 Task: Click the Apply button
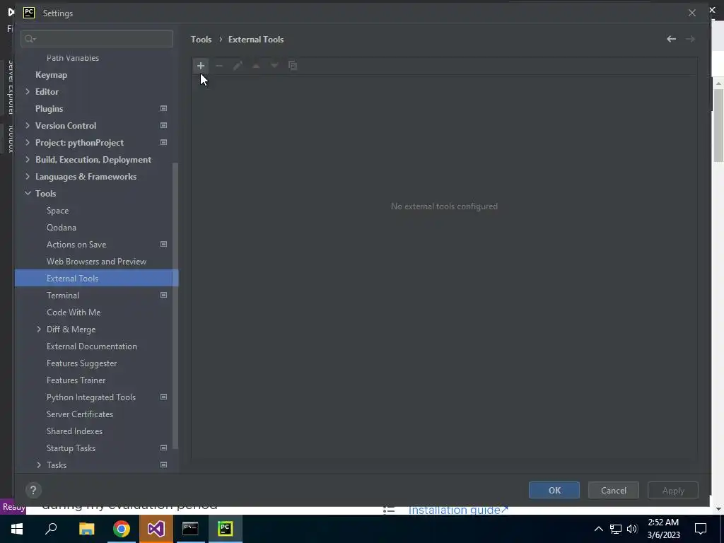673,491
